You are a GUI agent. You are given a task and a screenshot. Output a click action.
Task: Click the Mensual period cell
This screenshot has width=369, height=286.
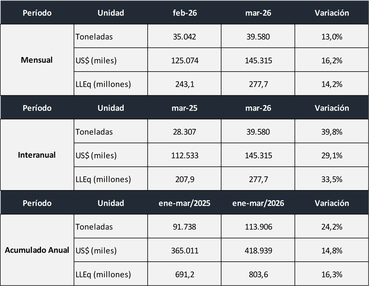[x=37, y=60]
